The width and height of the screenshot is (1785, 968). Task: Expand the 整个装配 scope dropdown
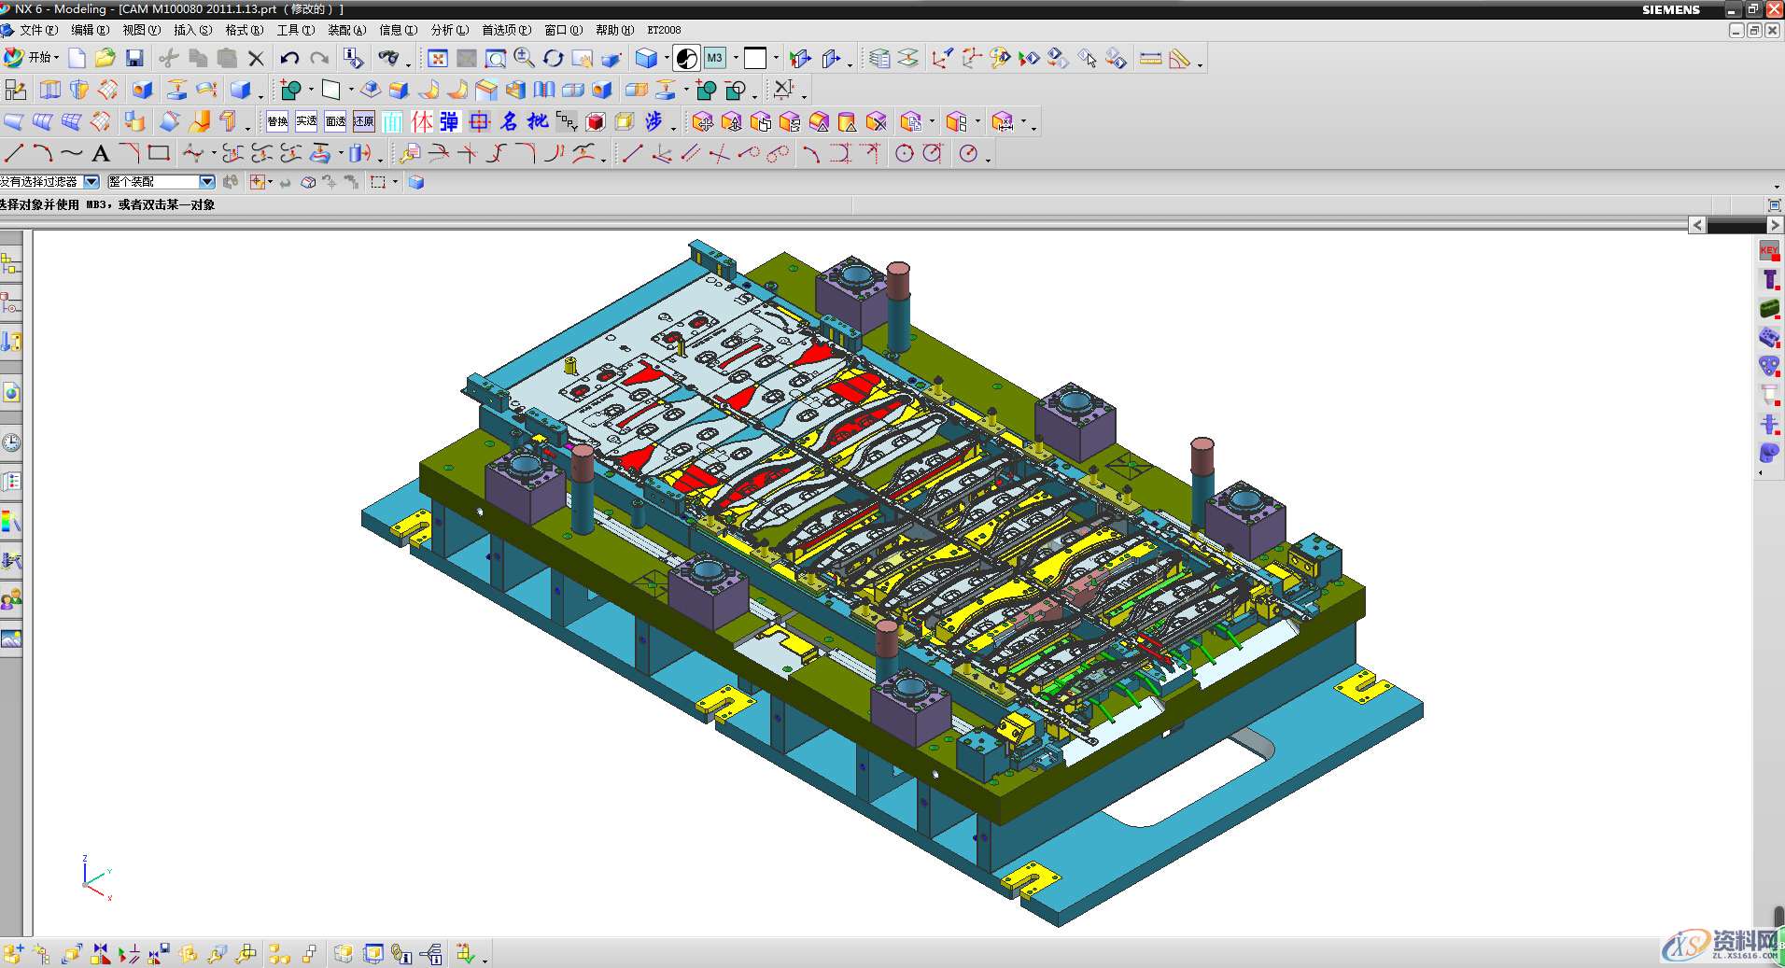click(x=207, y=182)
